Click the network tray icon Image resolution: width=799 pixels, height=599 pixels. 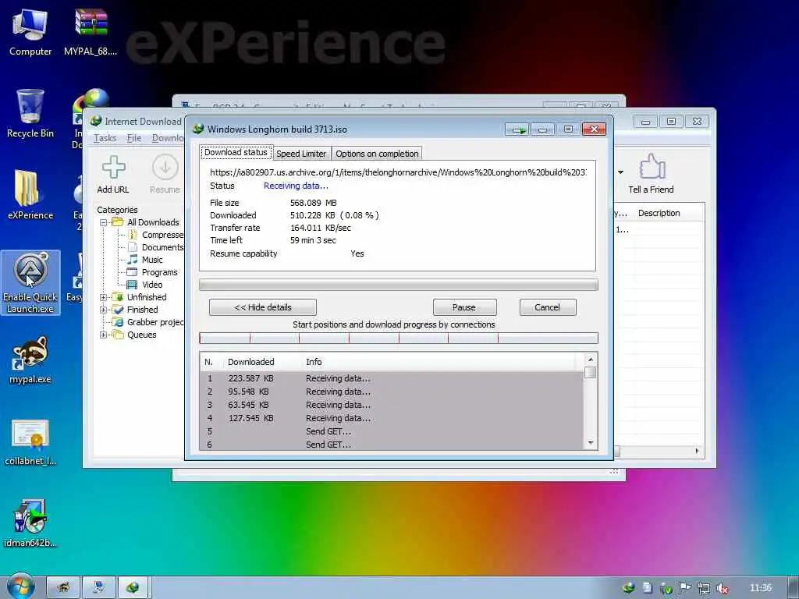click(x=704, y=588)
